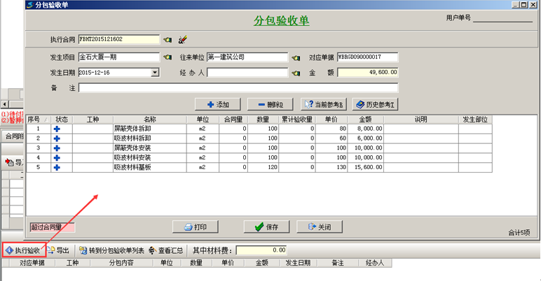Open the 发生日期 date dropdown
This screenshot has width=541, height=281.
coord(154,72)
